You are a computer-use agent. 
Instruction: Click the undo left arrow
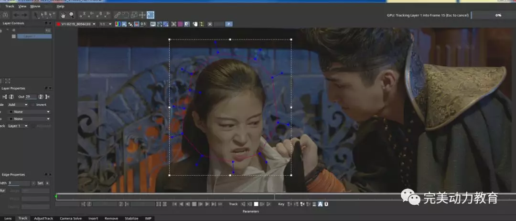[16, 15]
